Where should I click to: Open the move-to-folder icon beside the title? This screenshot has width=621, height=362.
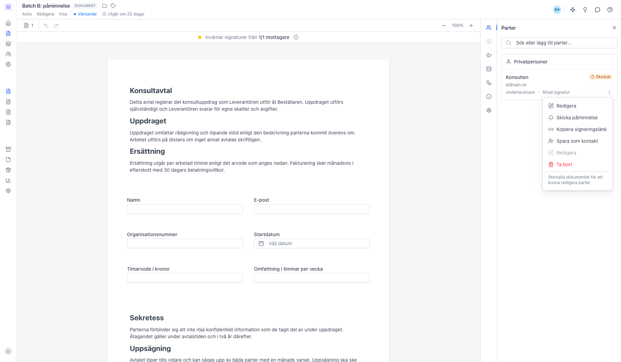pyautogui.click(x=105, y=6)
